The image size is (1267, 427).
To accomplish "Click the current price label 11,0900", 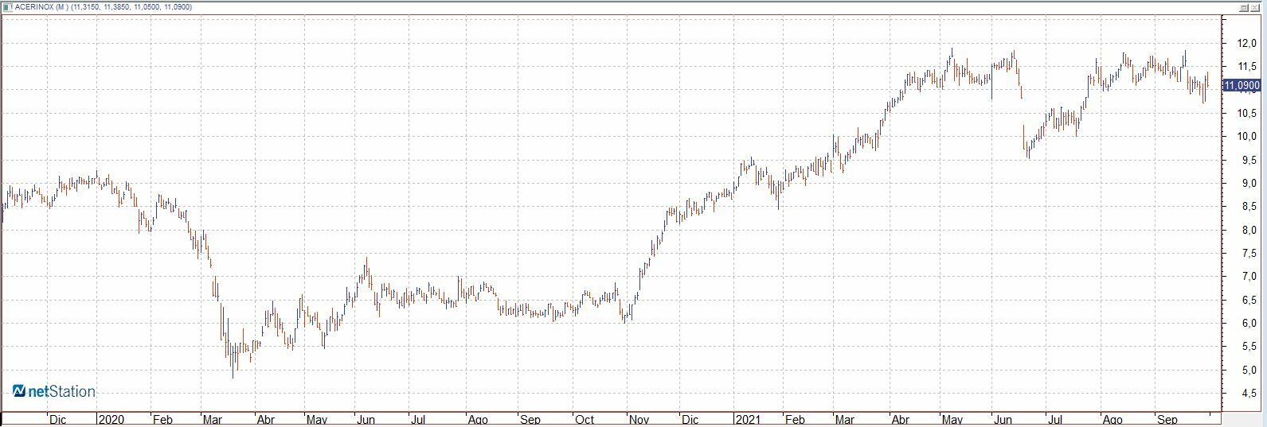I will [1243, 85].
